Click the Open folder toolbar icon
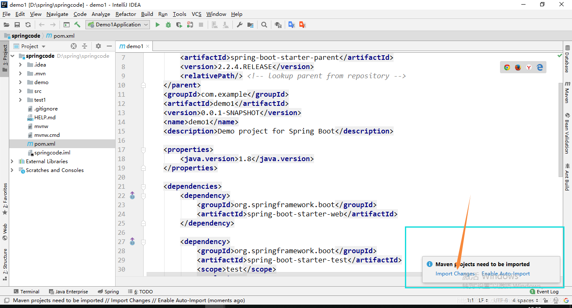The image size is (572, 308). pyautogui.click(x=7, y=25)
